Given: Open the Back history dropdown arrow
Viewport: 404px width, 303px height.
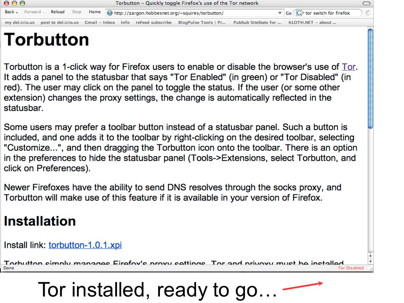Looking at the screenshot, I should 17,12.
